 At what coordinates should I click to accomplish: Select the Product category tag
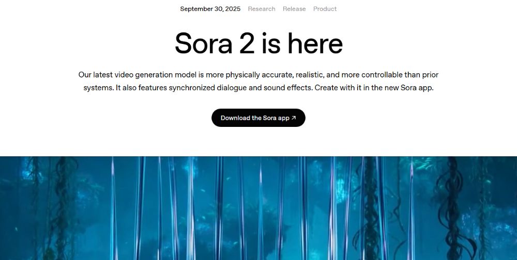[x=325, y=9]
